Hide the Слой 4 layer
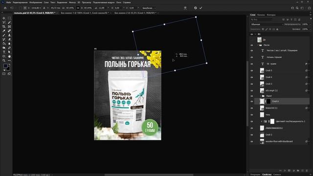 (252, 77)
